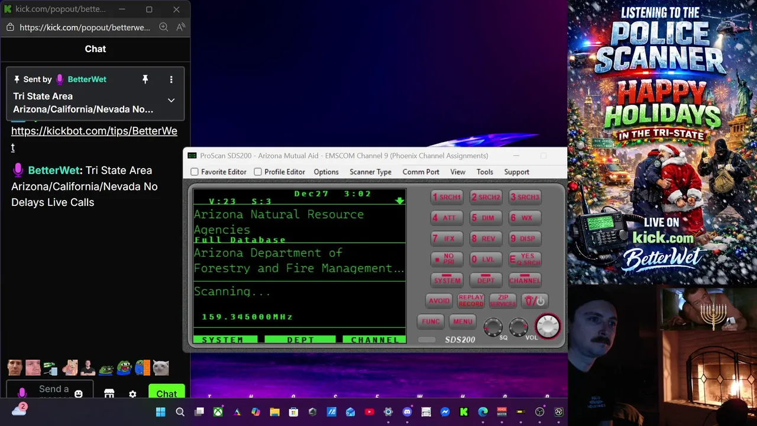Click the 7 IFX keypad button
This screenshot has width=757, height=426.
[447, 238]
